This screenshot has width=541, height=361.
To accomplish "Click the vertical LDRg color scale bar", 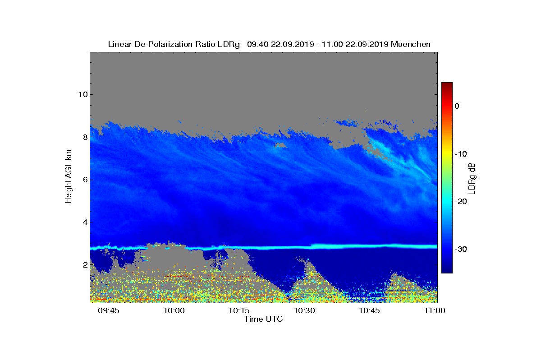I will pyautogui.click(x=447, y=178).
